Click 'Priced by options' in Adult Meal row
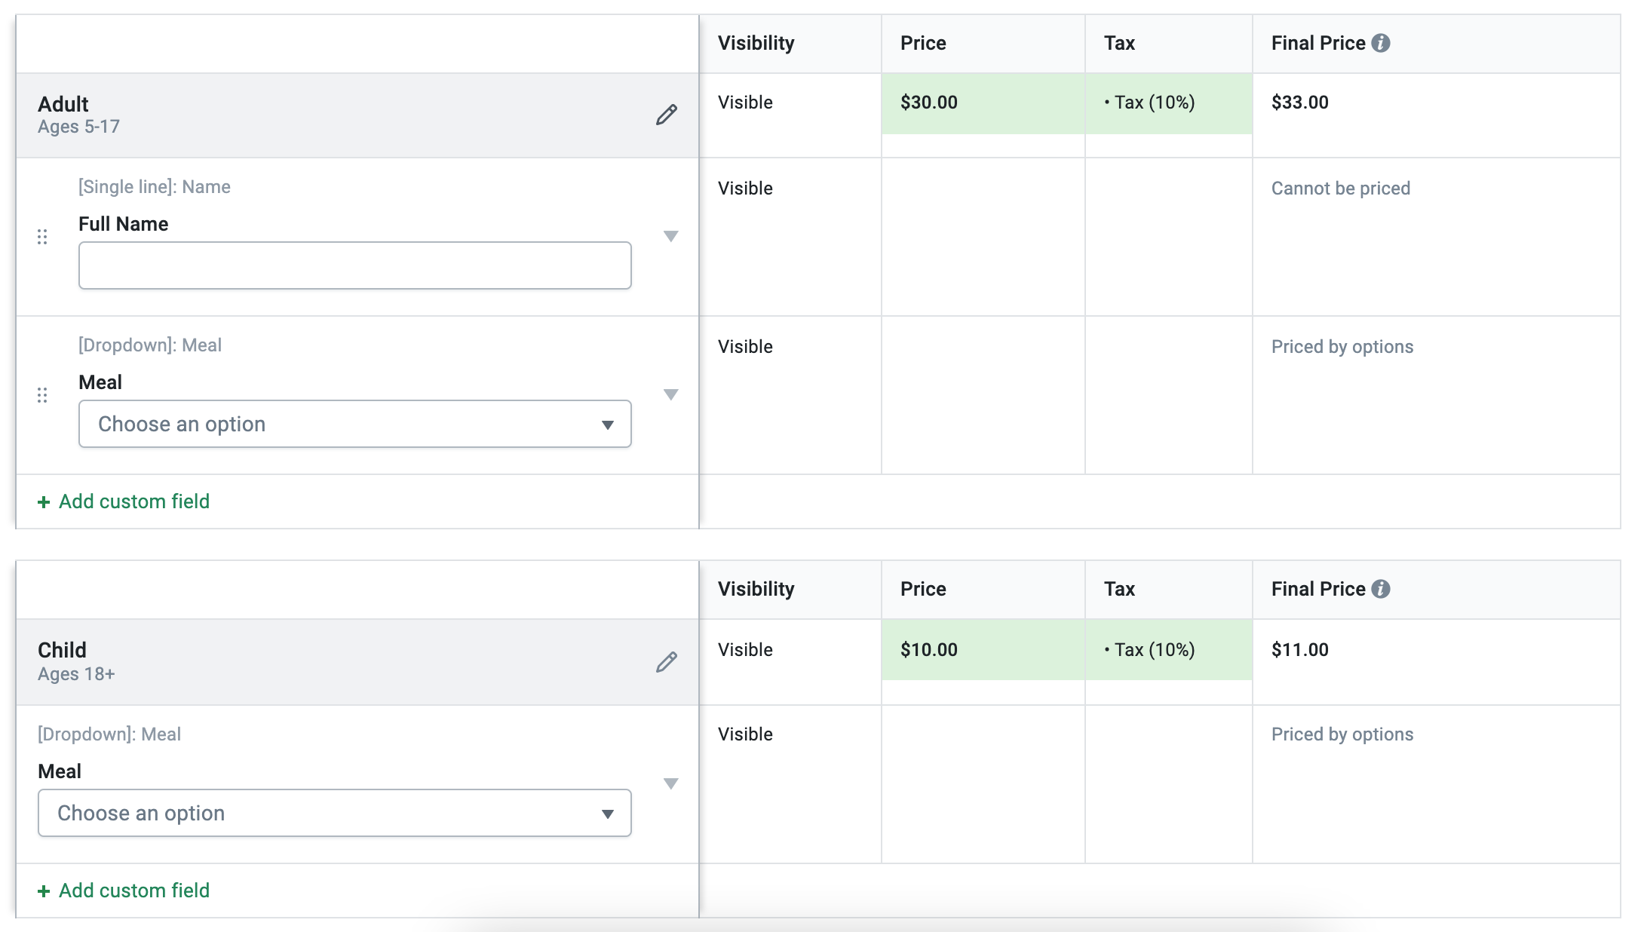Viewport: 1641px width, 932px height. tap(1342, 347)
